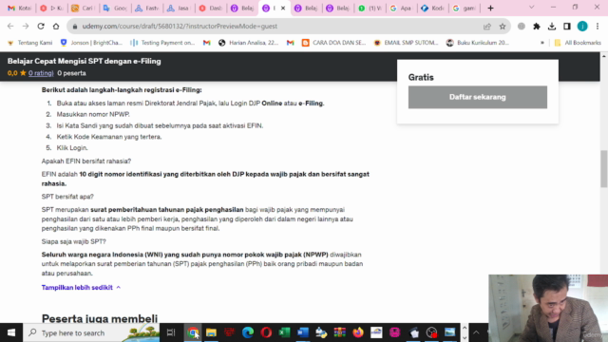Click the 'Type here to search' box

91,332
